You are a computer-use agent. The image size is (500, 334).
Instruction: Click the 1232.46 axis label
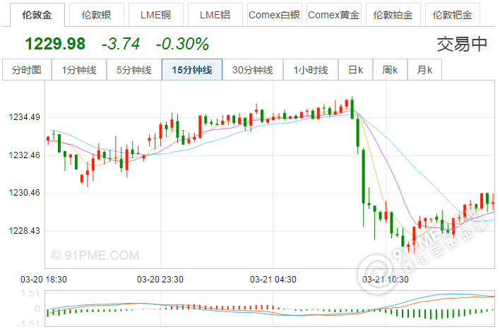[25, 155]
